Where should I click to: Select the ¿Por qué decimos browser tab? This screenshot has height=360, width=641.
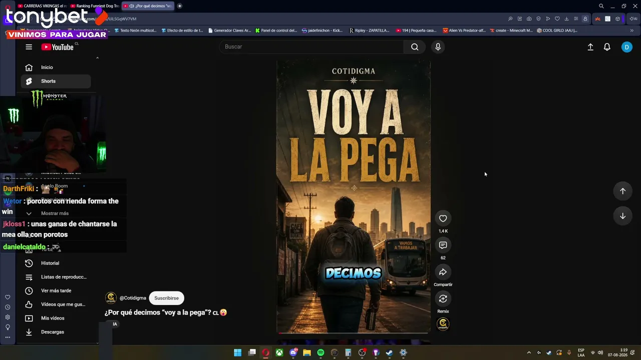click(148, 6)
